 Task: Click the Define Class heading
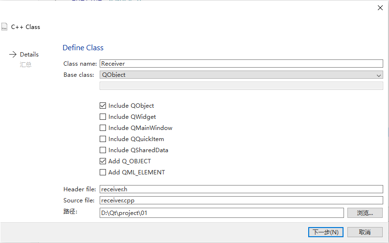[83, 47]
